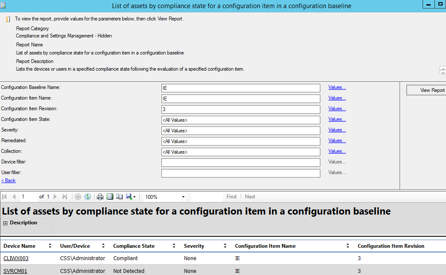Open page setup
The height and width of the screenshot is (275, 446).
click(x=119, y=197)
